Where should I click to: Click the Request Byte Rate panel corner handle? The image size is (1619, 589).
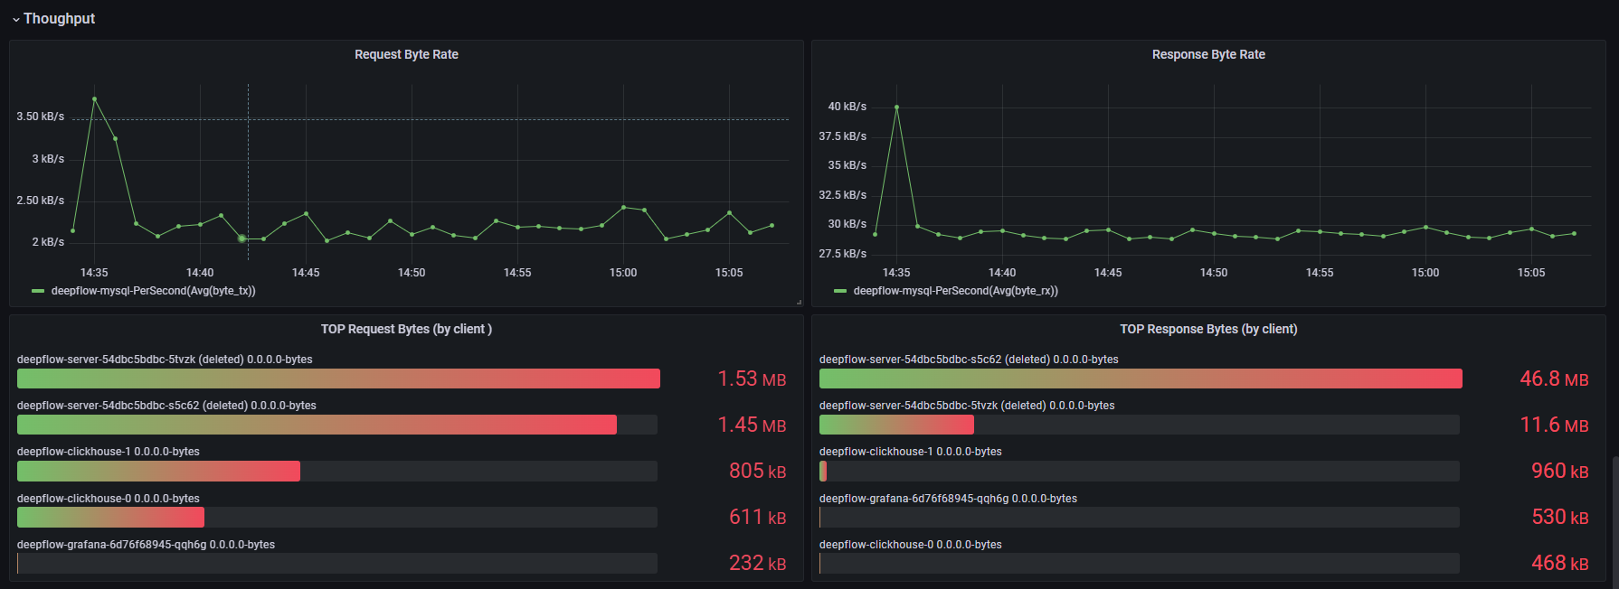click(x=800, y=303)
